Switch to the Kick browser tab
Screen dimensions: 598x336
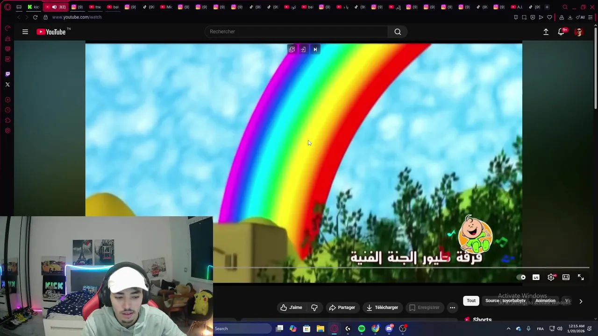[x=34, y=7]
